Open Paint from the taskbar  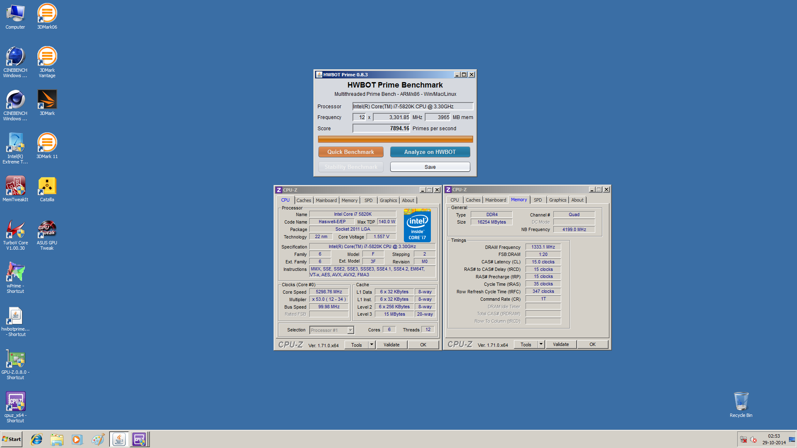point(98,439)
